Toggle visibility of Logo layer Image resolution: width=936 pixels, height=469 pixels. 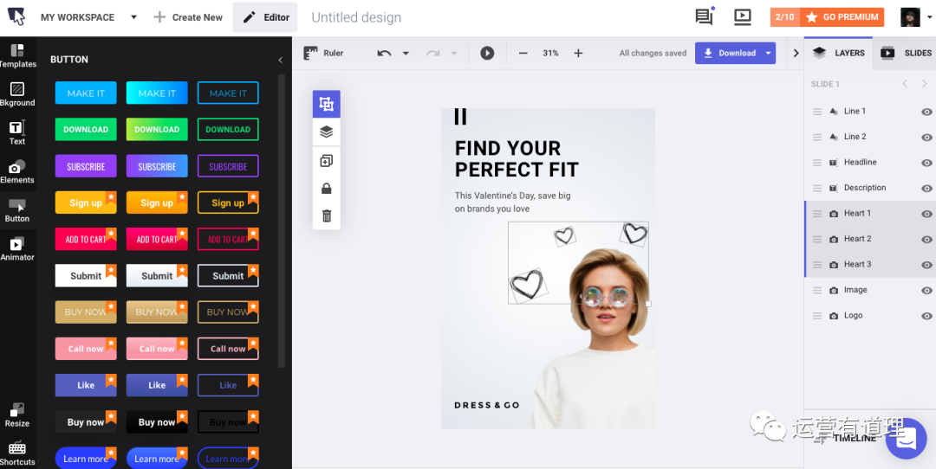click(x=926, y=316)
